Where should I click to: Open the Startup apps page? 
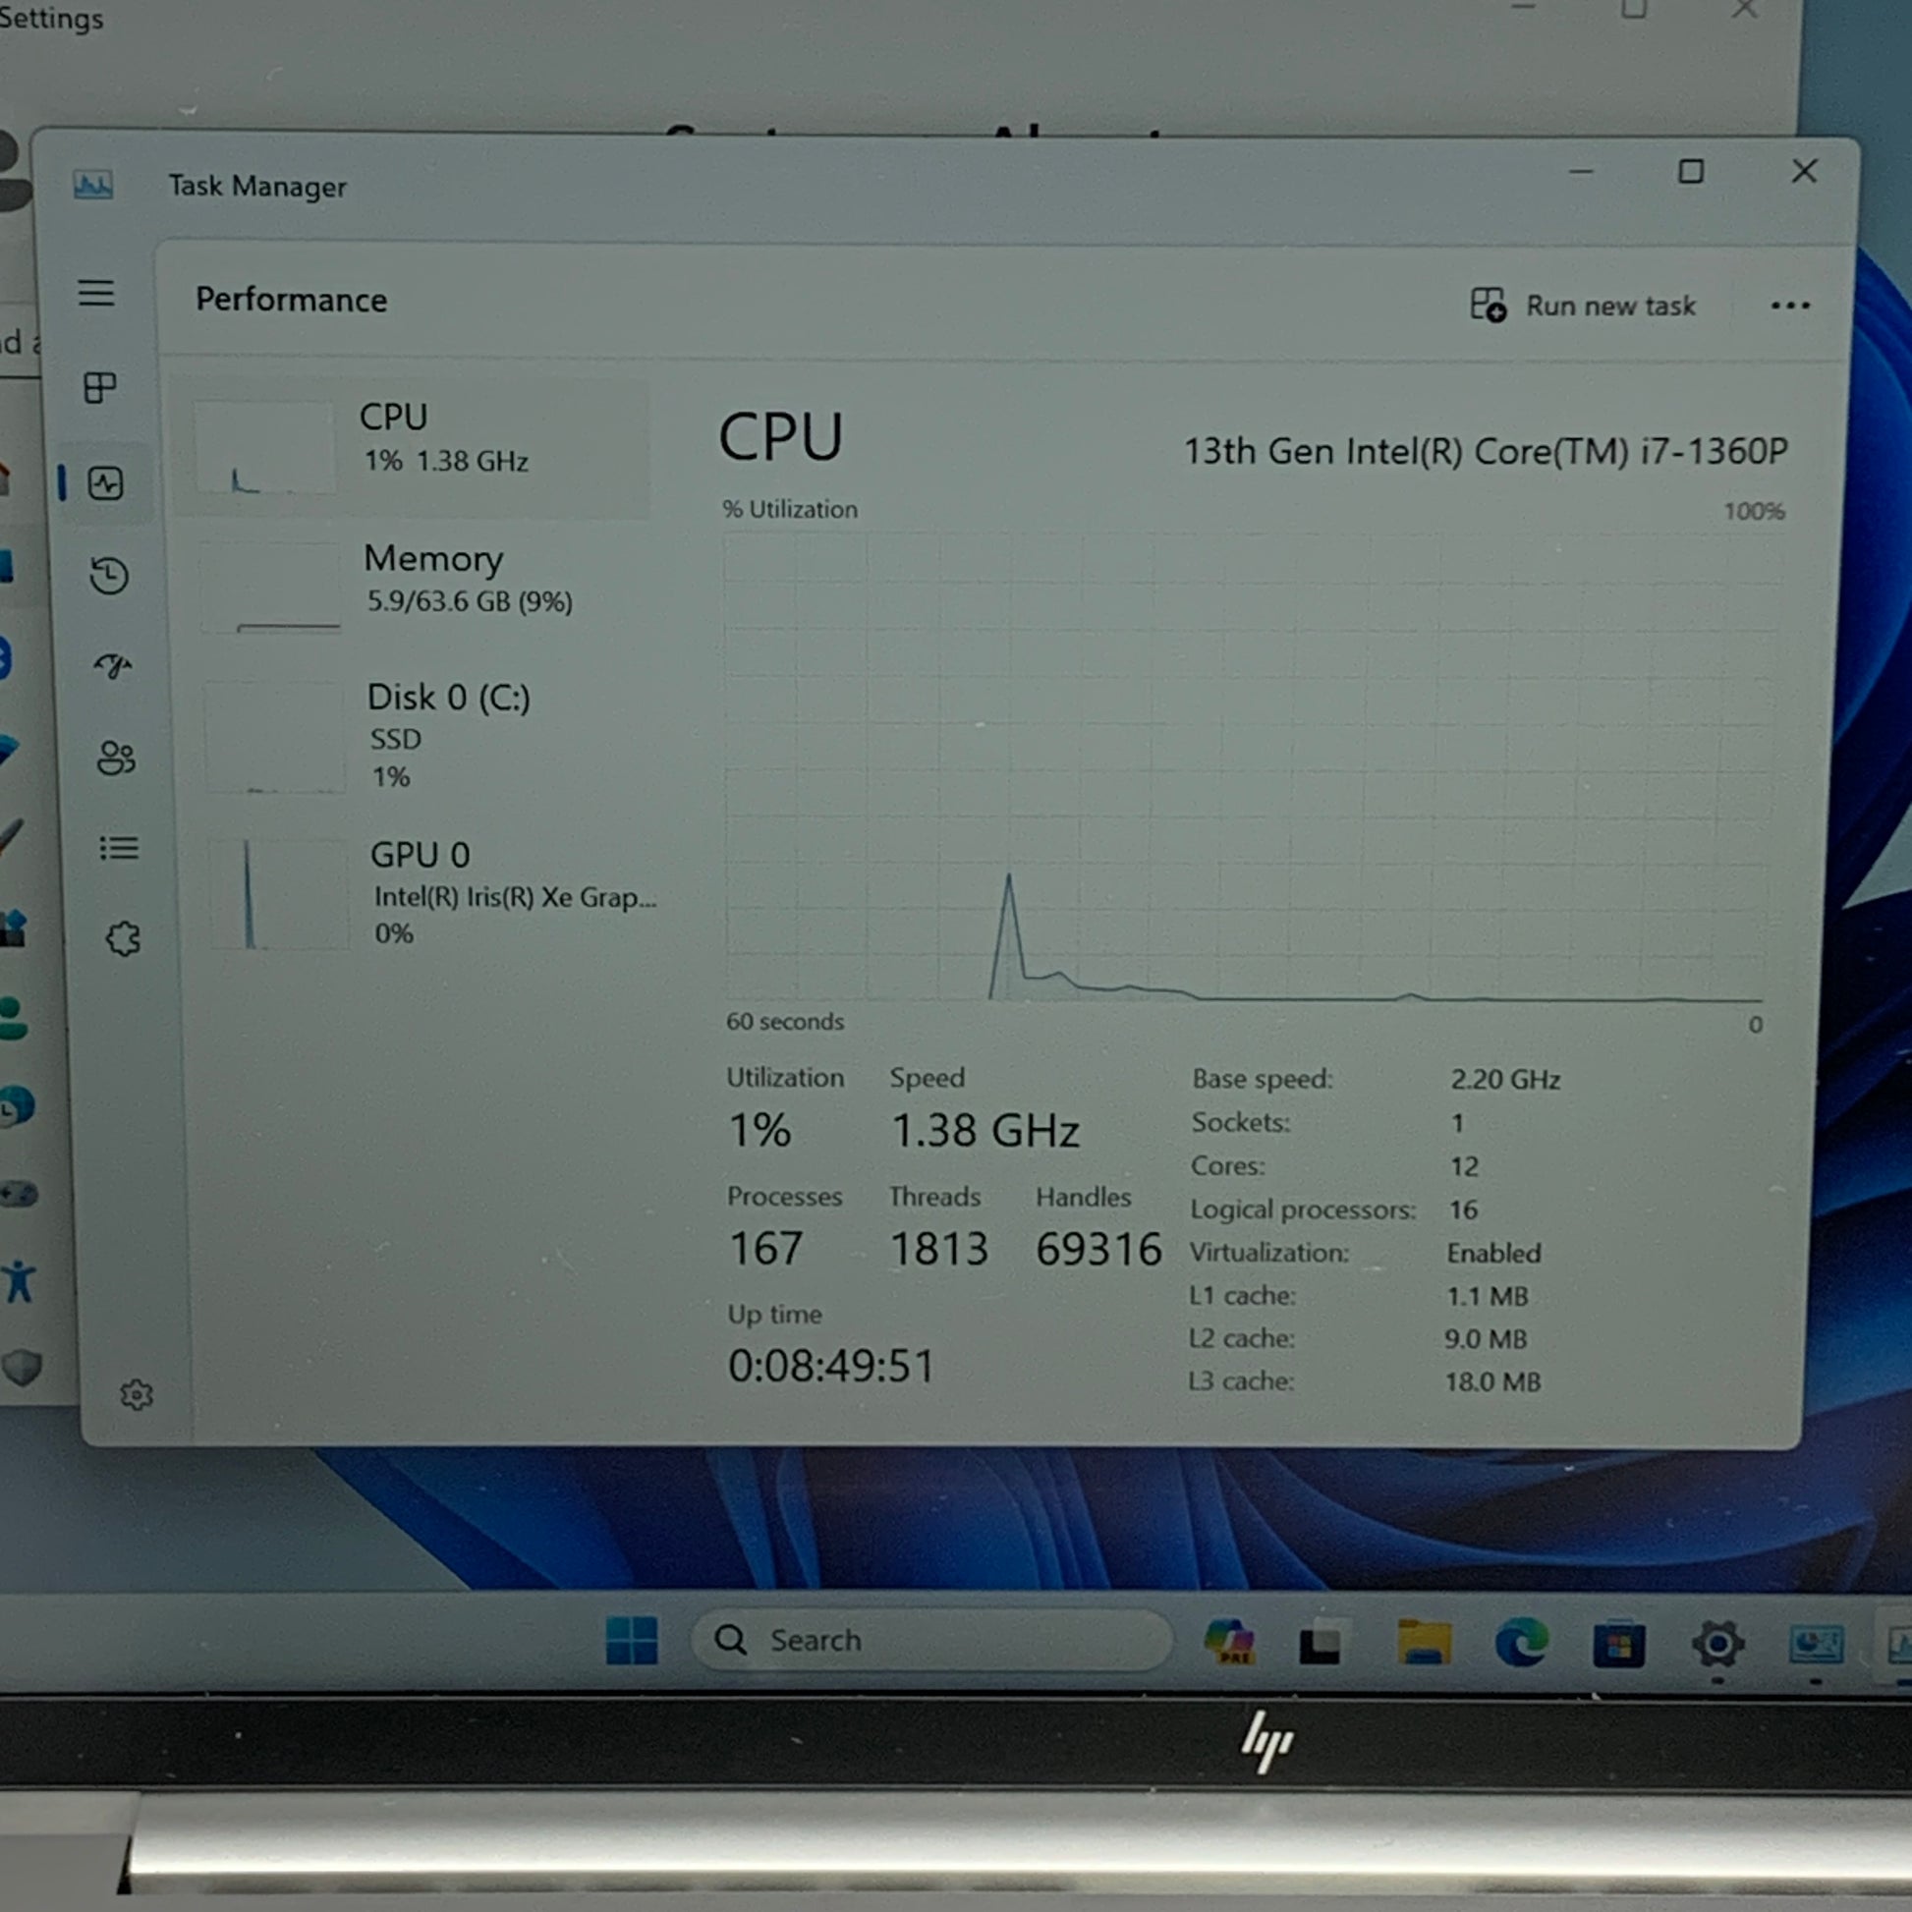click(x=113, y=665)
